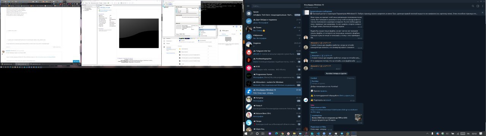Open the pinned message Закреплённое сообщение
Viewport: 486px width, 136px height.
point(391,12)
